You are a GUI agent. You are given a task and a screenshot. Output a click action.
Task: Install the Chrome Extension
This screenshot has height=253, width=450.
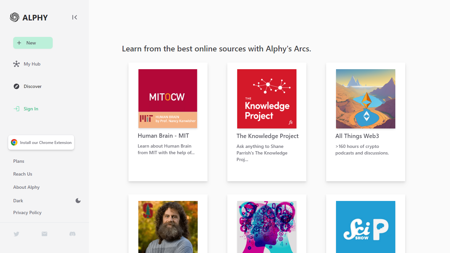[41, 143]
